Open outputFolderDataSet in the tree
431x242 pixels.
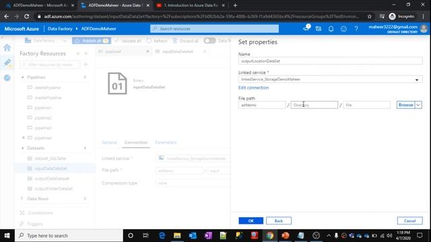54,189
